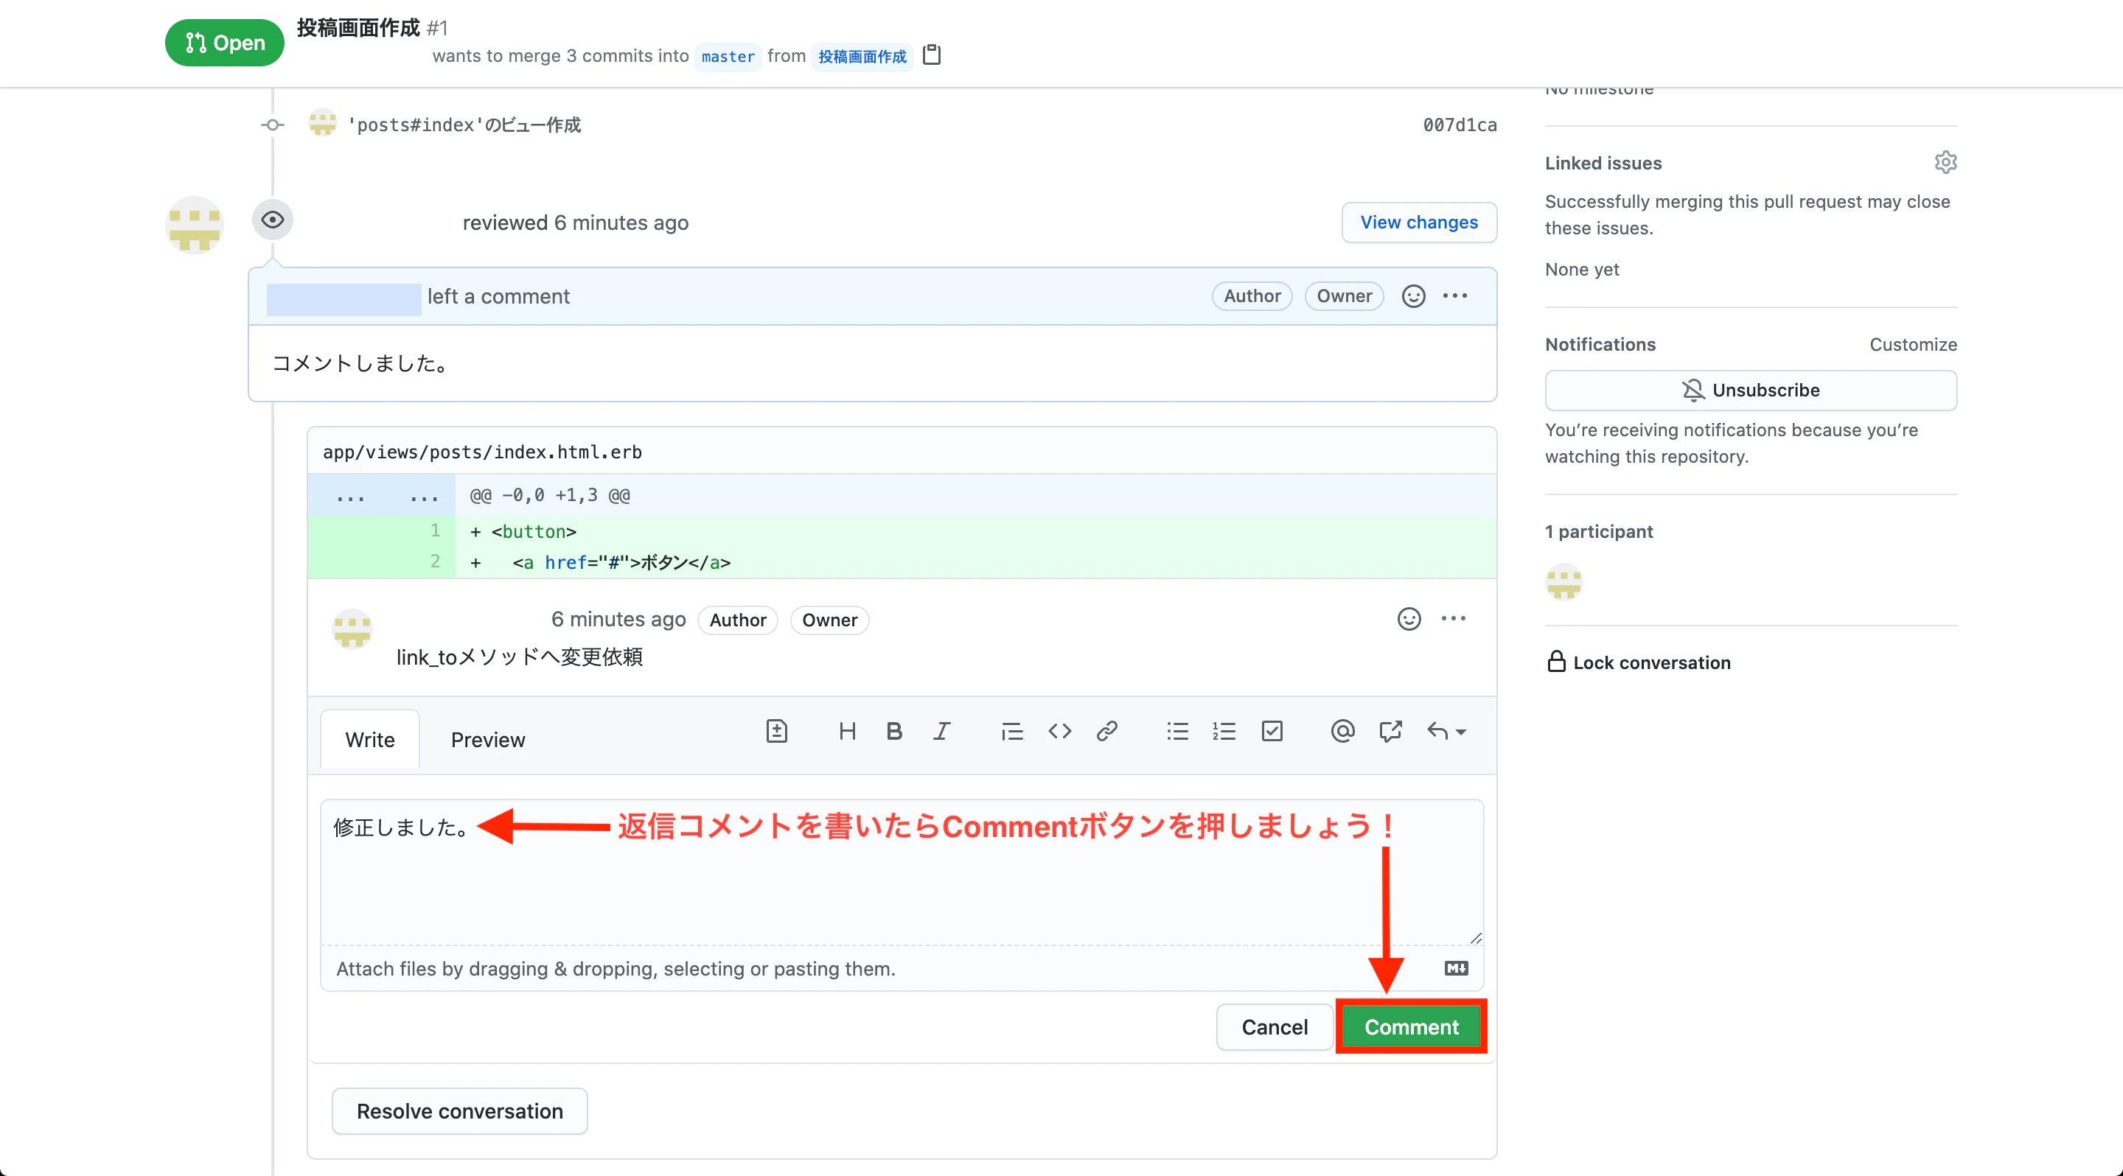Insert a suggestion with plus-minus file icon

(776, 731)
